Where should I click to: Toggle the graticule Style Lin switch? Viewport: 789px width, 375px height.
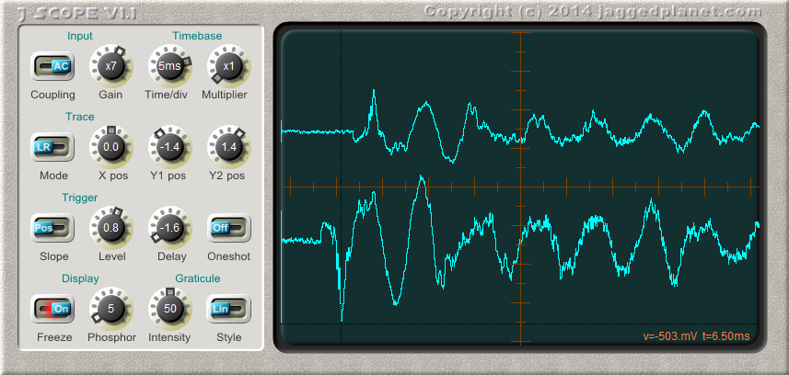[x=228, y=309]
